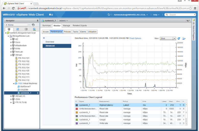199x131 pixels.
Task: Expand the Cisco cluster node
Action: click(11, 42)
